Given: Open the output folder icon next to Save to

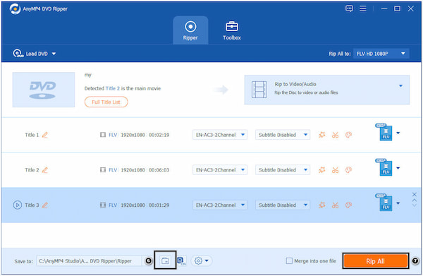Looking at the screenshot, I should tap(165, 260).
